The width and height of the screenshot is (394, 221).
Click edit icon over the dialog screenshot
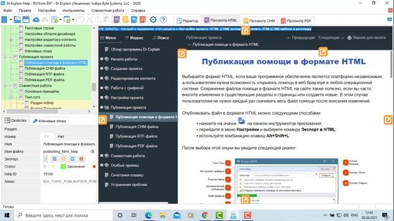click(x=245, y=200)
